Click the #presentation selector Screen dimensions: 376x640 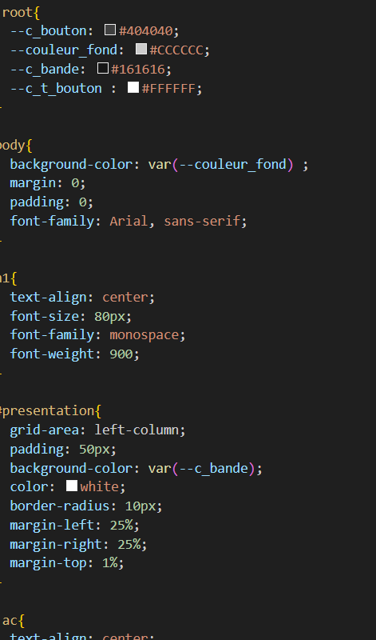coord(48,411)
